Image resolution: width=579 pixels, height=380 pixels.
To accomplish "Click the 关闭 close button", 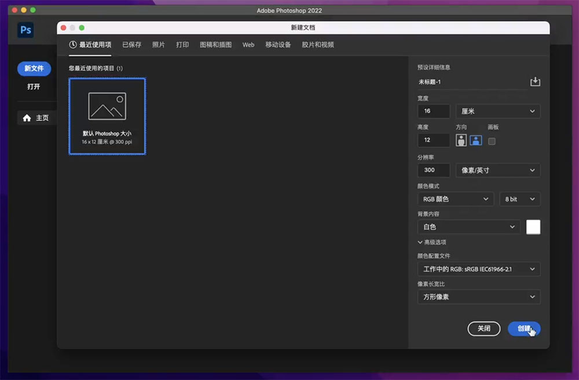I will click(x=483, y=329).
